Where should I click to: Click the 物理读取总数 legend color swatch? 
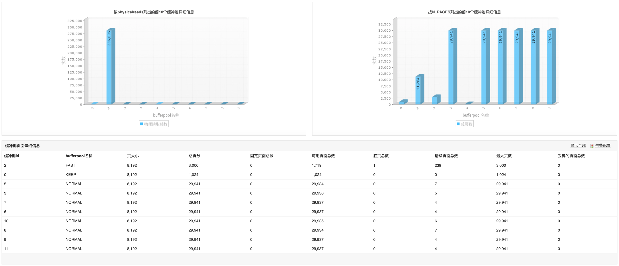141,124
